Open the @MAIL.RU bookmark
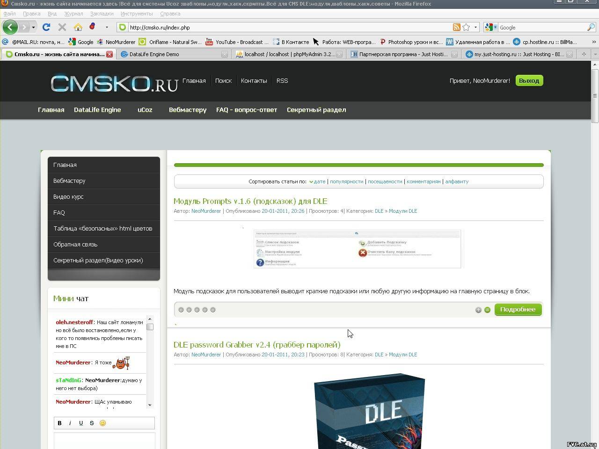 coord(33,42)
